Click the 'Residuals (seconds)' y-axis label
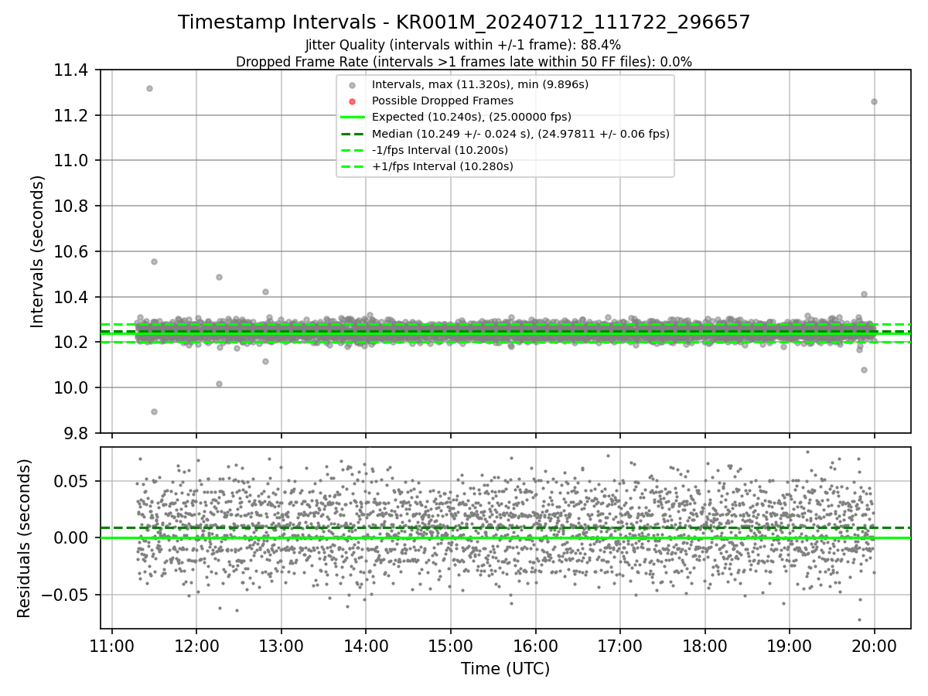 pyautogui.click(x=25, y=538)
